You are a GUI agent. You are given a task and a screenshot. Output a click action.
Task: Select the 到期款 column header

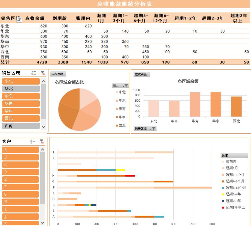click(x=60, y=18)
